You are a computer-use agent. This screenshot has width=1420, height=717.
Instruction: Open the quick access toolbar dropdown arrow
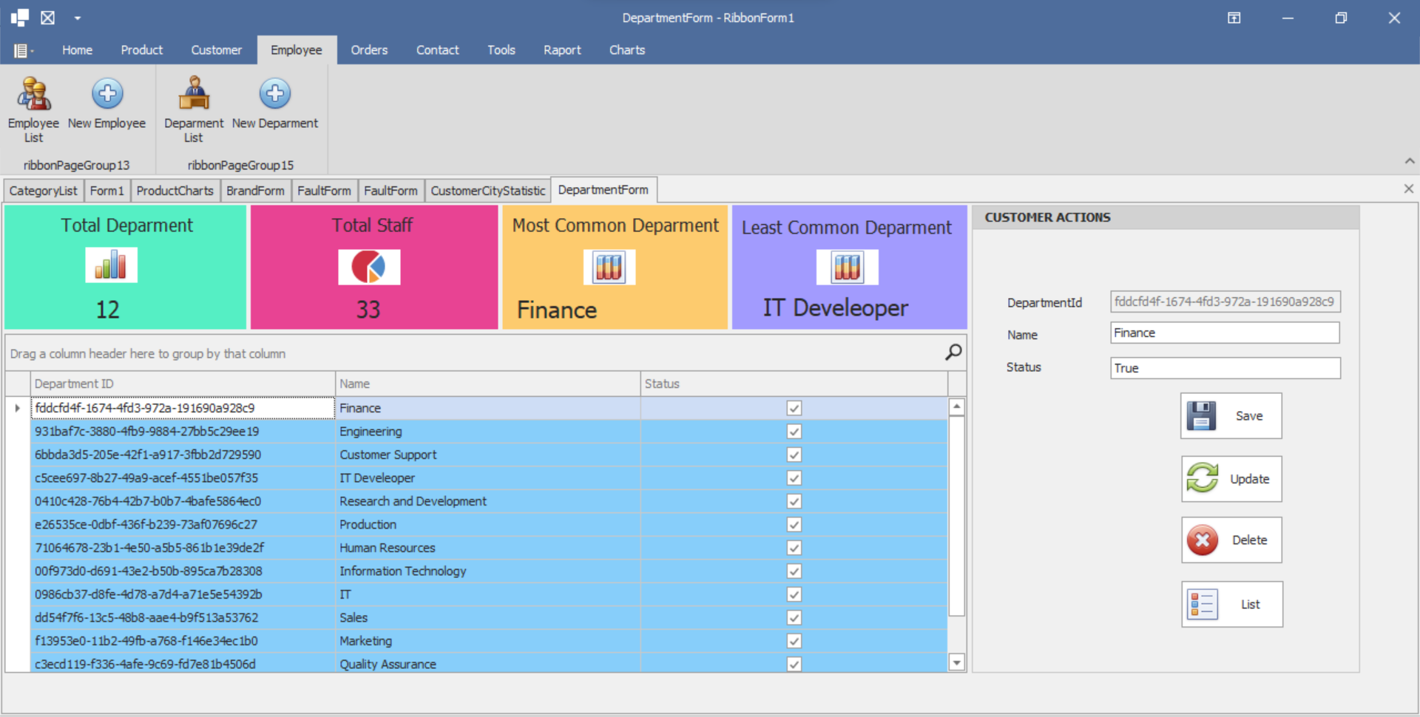pyautogui.click(x=78, y=18)
